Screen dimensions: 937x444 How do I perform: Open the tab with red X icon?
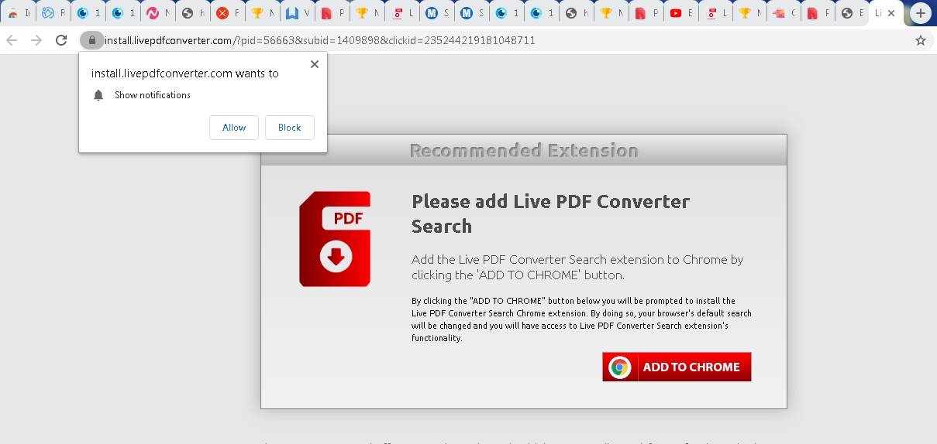(x=222, y=13)
